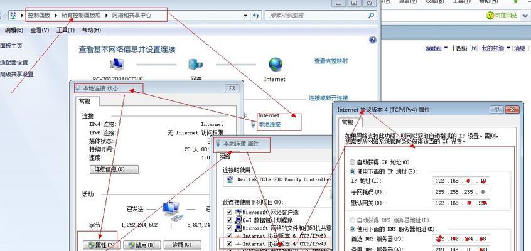Click the 详细信息(E)... button

coord(114,169)
